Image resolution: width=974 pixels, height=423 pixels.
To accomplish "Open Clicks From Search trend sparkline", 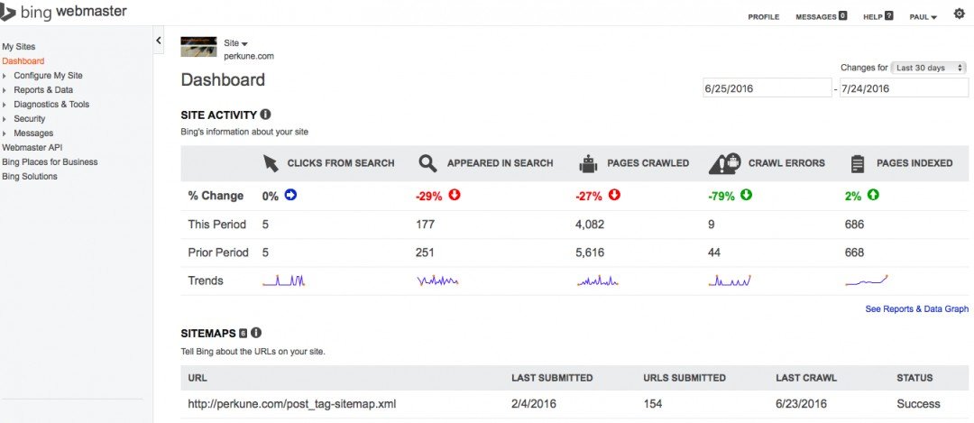I will point(284,280).
